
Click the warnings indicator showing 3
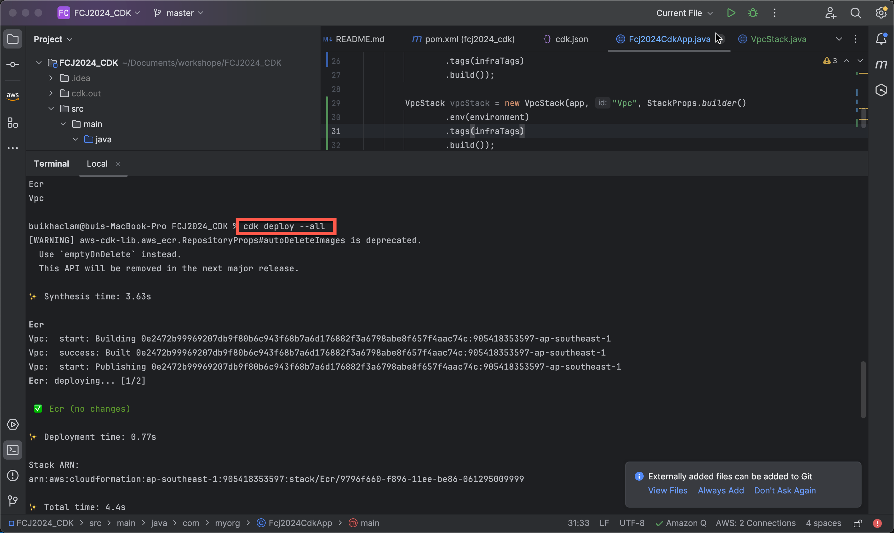(830, 61)
